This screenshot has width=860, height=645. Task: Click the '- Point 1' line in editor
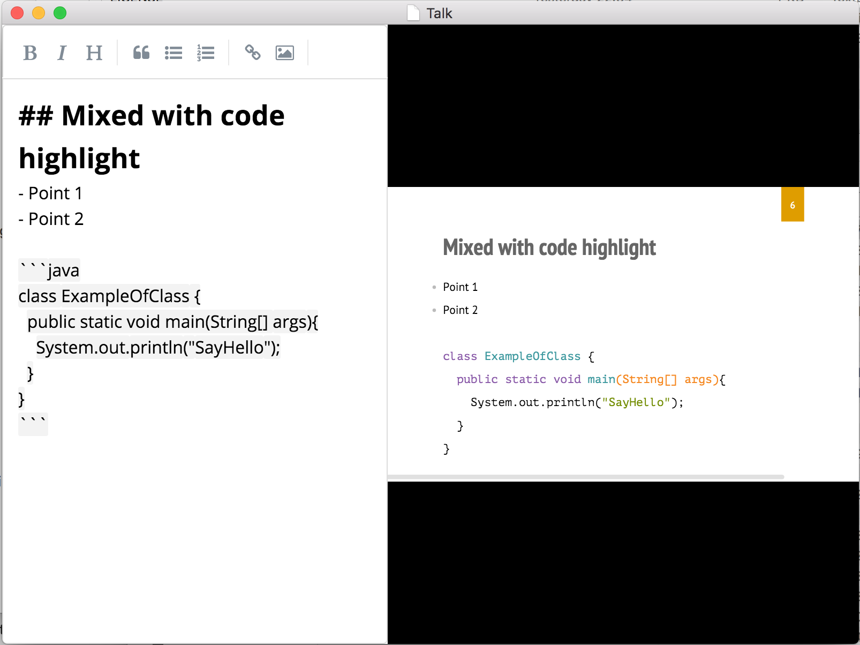pyautogui.click(x=50, y=193)
